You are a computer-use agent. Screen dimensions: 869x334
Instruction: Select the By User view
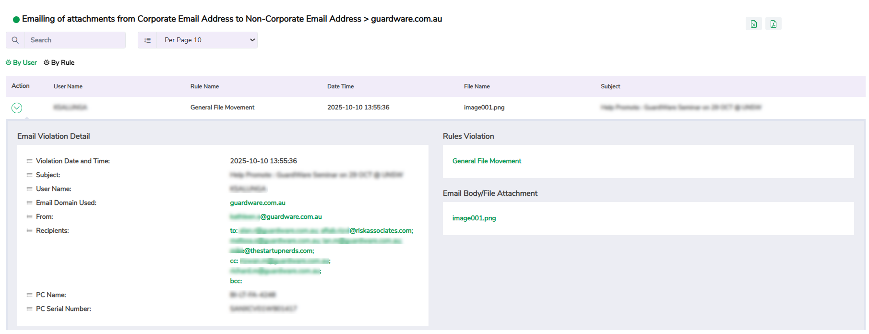tap(24, 62)
